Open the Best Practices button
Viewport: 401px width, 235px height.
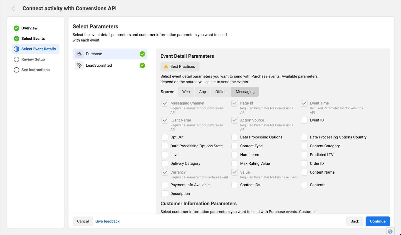click(x=180, y=66)
